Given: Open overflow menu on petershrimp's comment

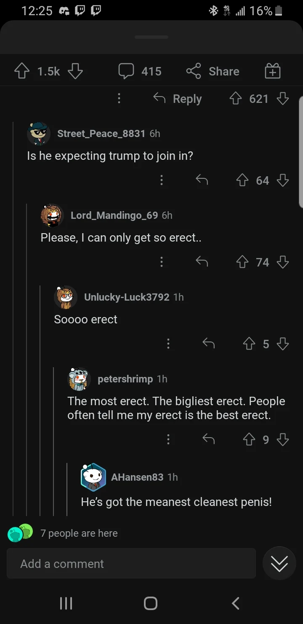Looking at the screenshot, I should [168, 439].
